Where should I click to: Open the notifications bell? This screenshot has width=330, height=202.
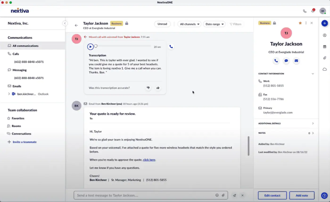point(313,11)
